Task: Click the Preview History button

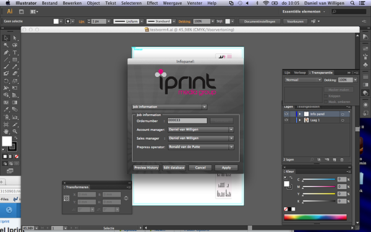Action: pyautogui.click(x=146, y=168)
